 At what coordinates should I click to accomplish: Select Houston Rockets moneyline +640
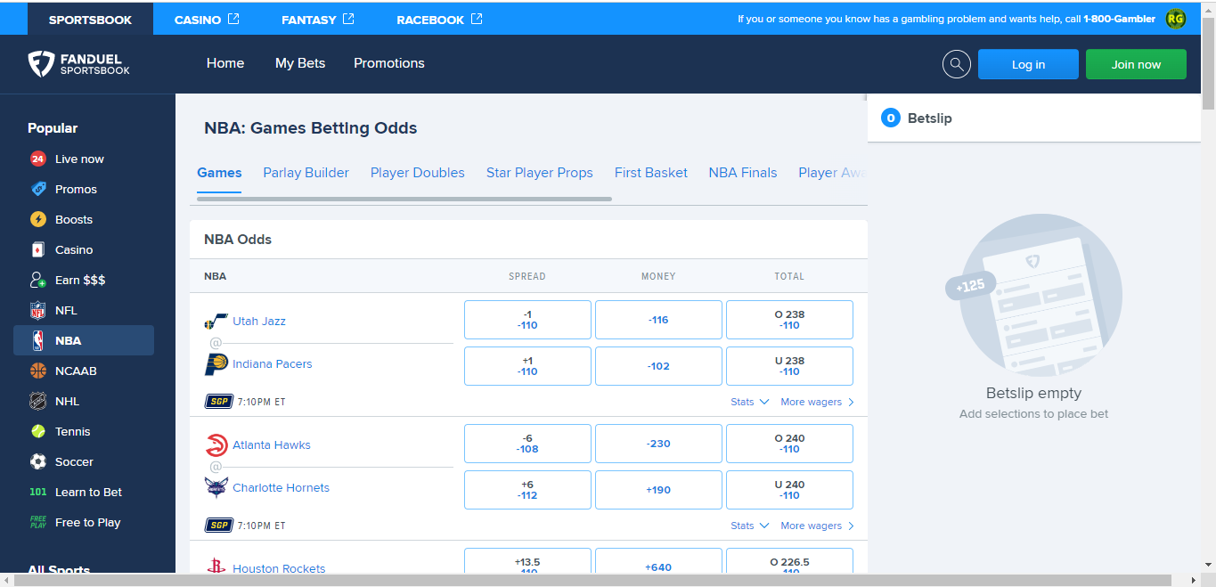click(658, 561)
